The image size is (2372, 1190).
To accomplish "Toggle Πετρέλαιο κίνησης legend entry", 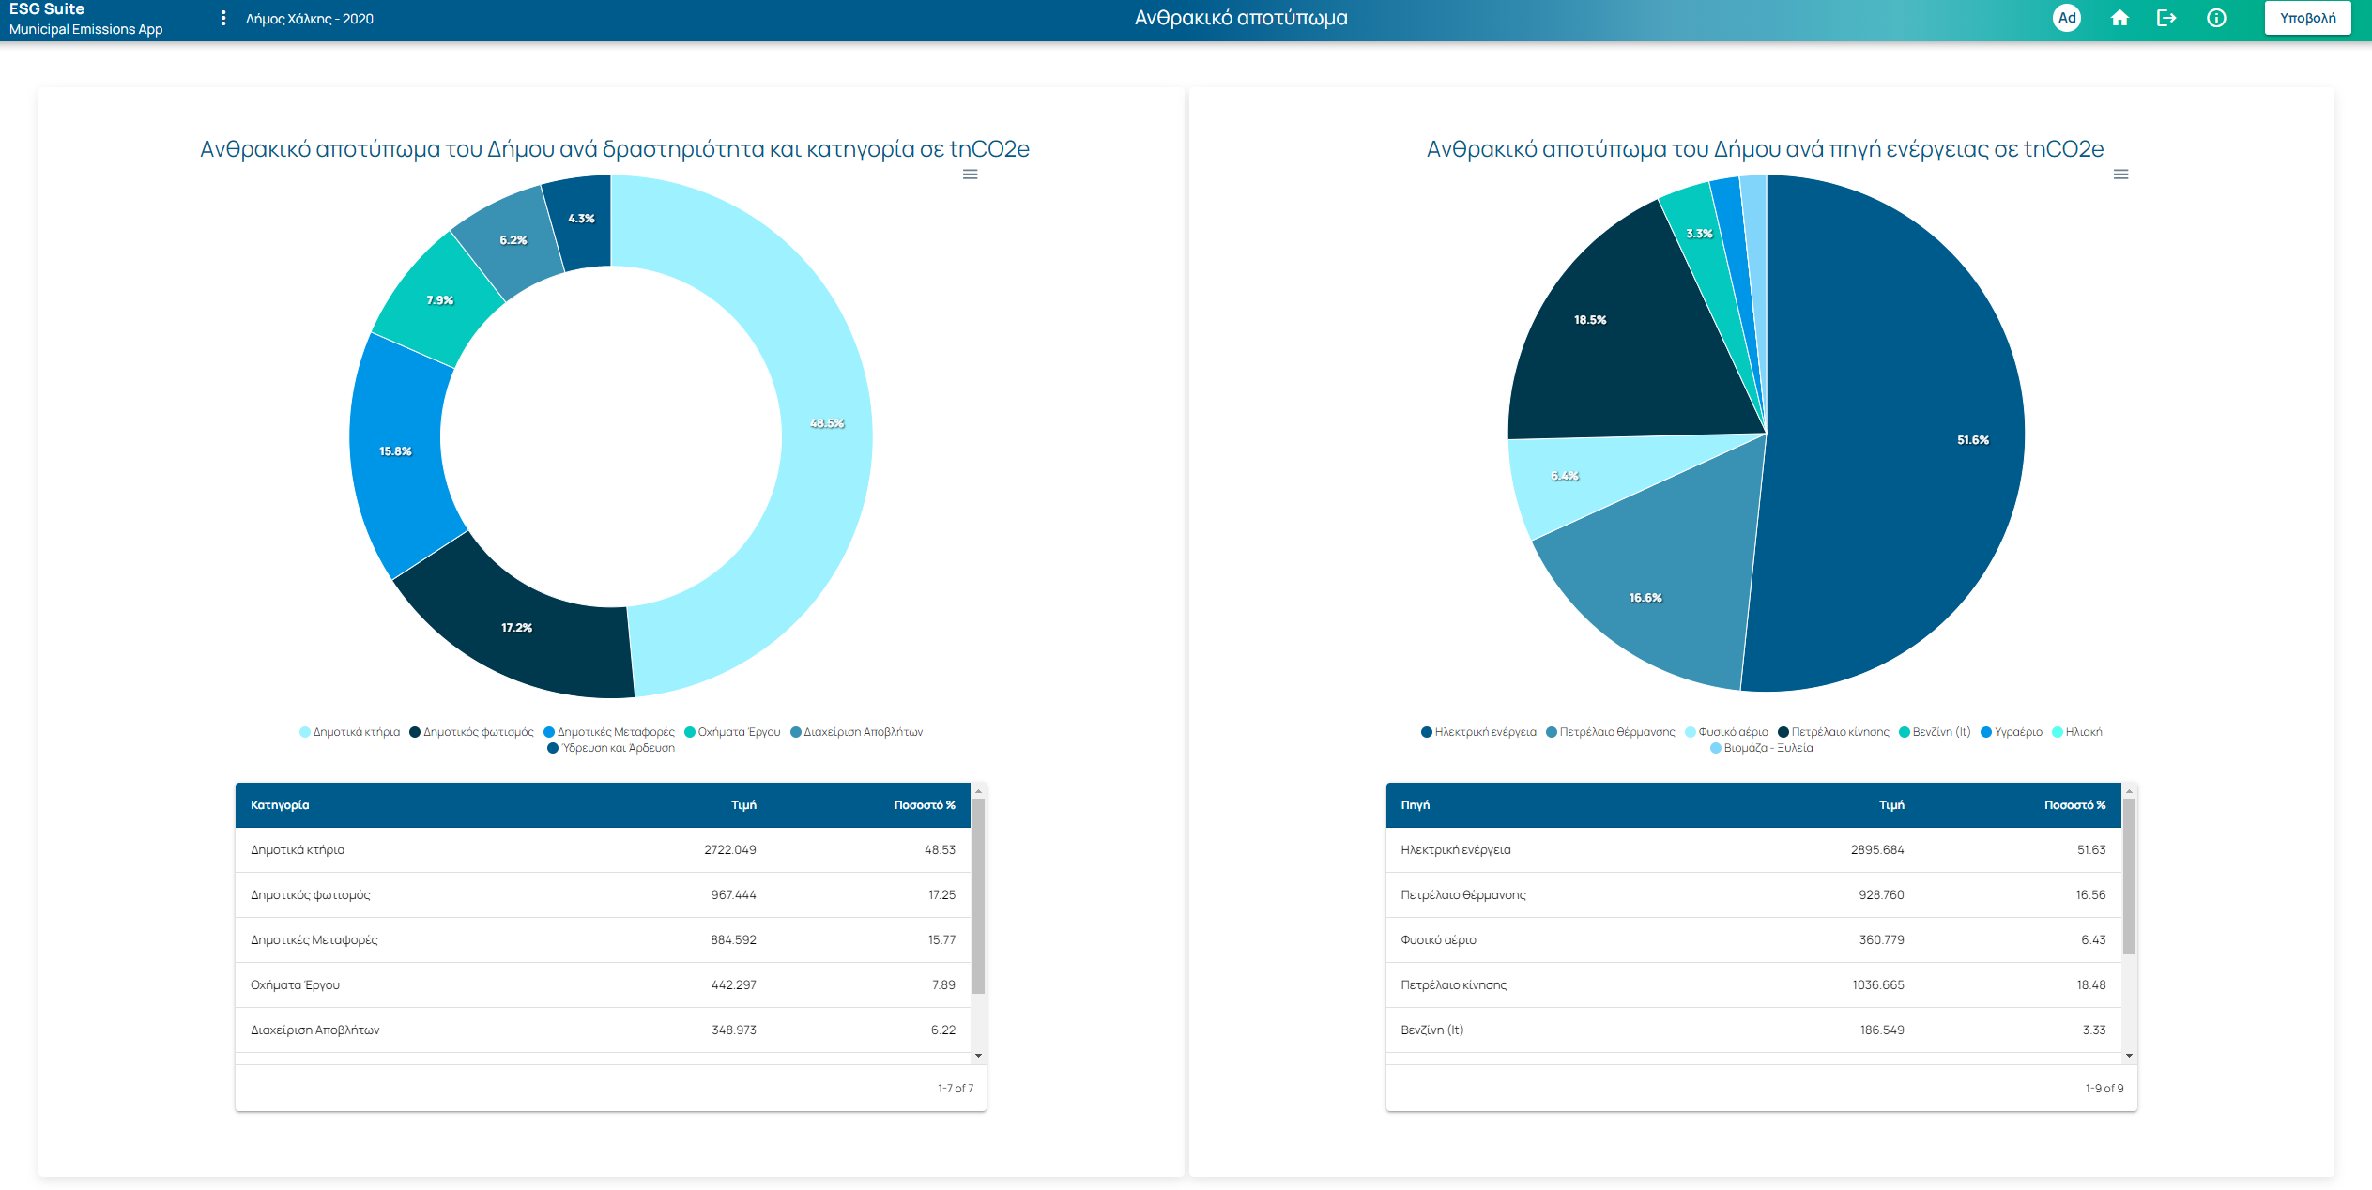I will click(1833, 732).
